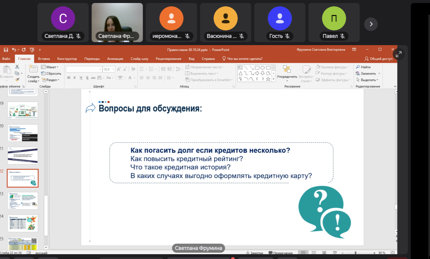Expand the font size combo box
Viewport: 430px width, 259px height.
point(113,69)
